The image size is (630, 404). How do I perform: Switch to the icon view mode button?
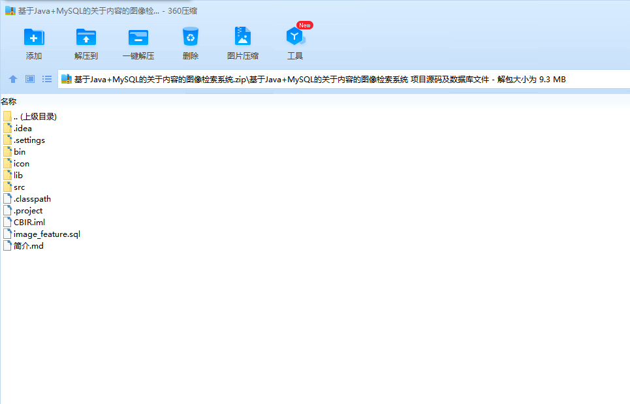[x=30, y=79]
